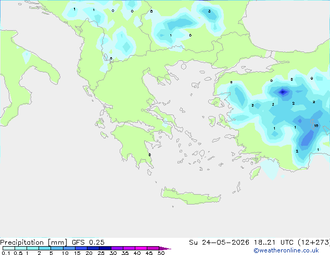Click the legend tick label "30"

[x=113, y=253]
